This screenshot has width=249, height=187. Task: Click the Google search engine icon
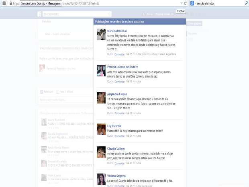click(x=192, y=3)
